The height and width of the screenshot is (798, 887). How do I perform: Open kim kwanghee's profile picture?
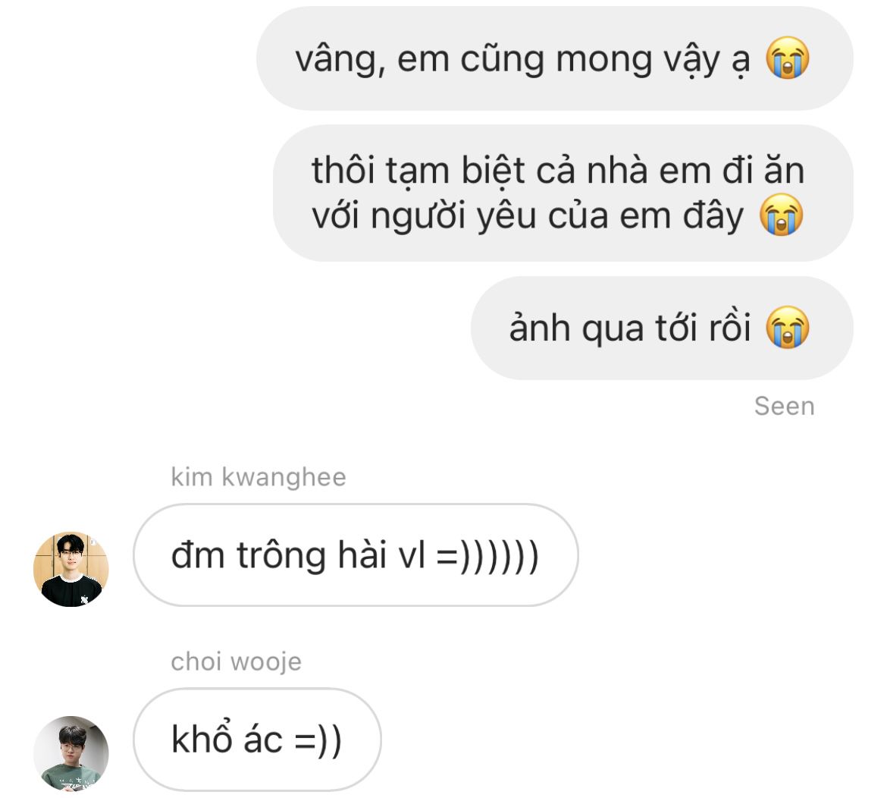pyautogui.click(x=71, y=569)
